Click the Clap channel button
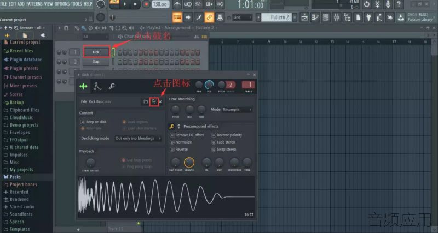The height and width of the screenshot is (233, 438). coord(96,62)
